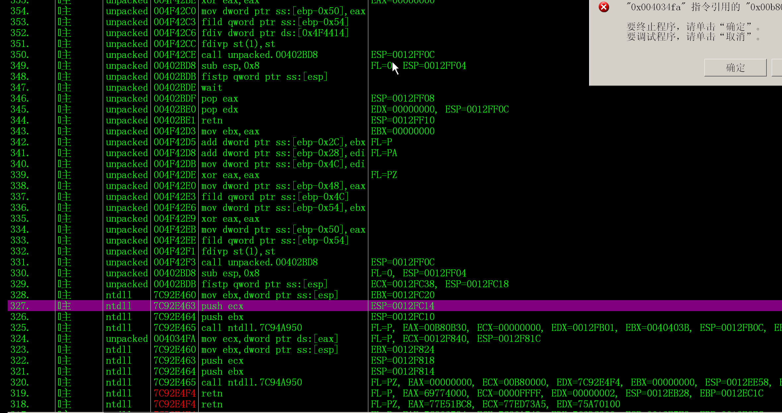Click row 331 call at 004F42F3
This screenshot has height=413, width=782.
(394, 262)
